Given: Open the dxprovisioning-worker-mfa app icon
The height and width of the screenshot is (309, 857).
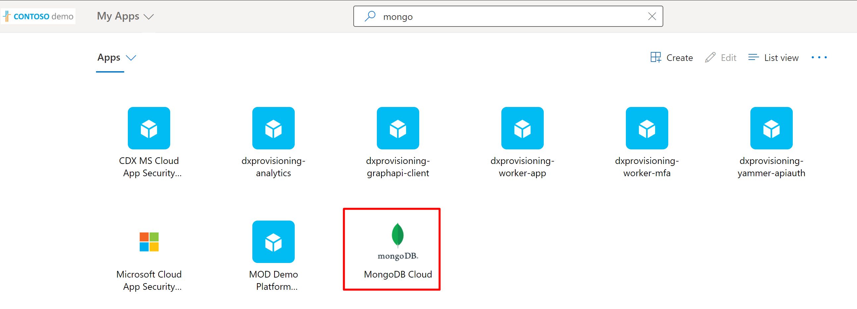Looking at the screenshot, I should click(646, 128).
